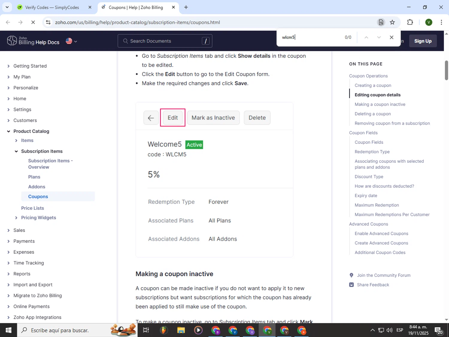
Task: Click the browser back arrow
Action: point(8,22)
